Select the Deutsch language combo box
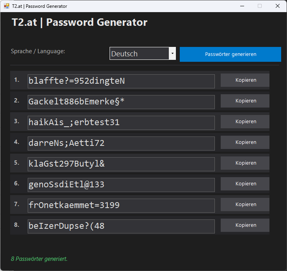This screenshot has width=287, height=271. click(139, 54)
